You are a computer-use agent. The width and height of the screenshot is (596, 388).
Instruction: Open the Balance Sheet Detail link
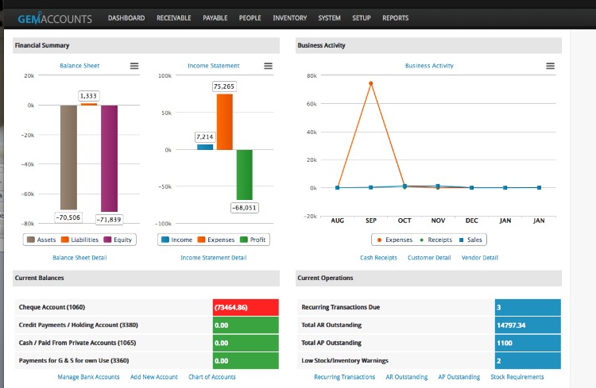click(x=79, y=257)
